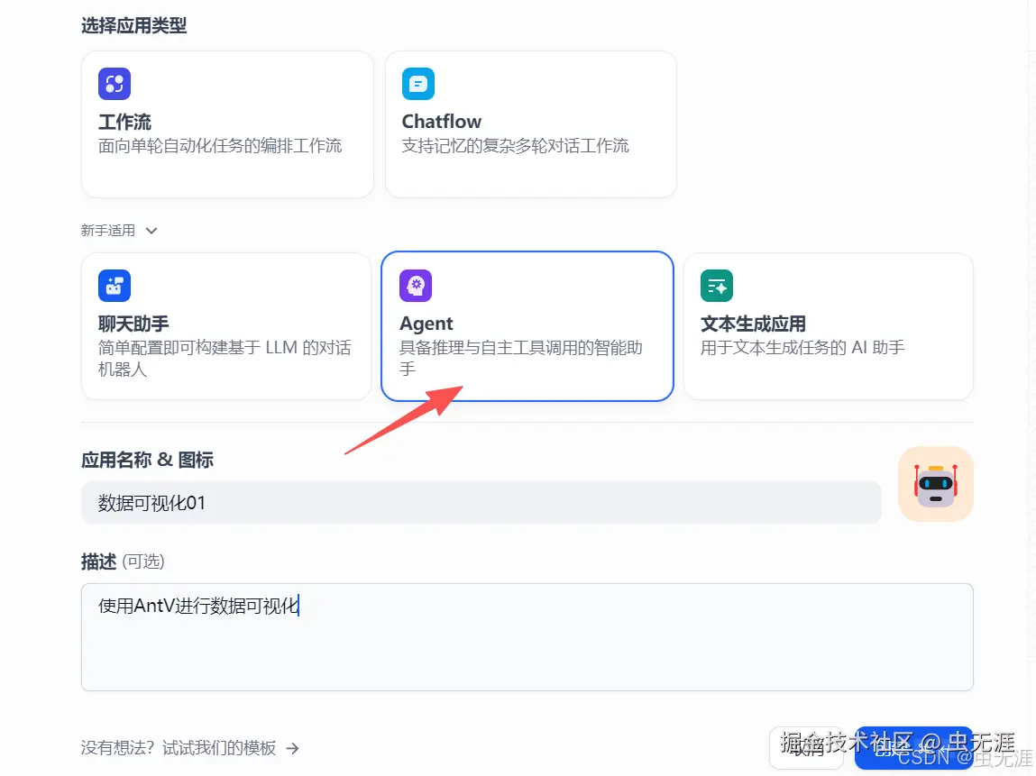Click the arrow icon after 试试我们的模板
The image size is (1036, 776).
(292, 748)
